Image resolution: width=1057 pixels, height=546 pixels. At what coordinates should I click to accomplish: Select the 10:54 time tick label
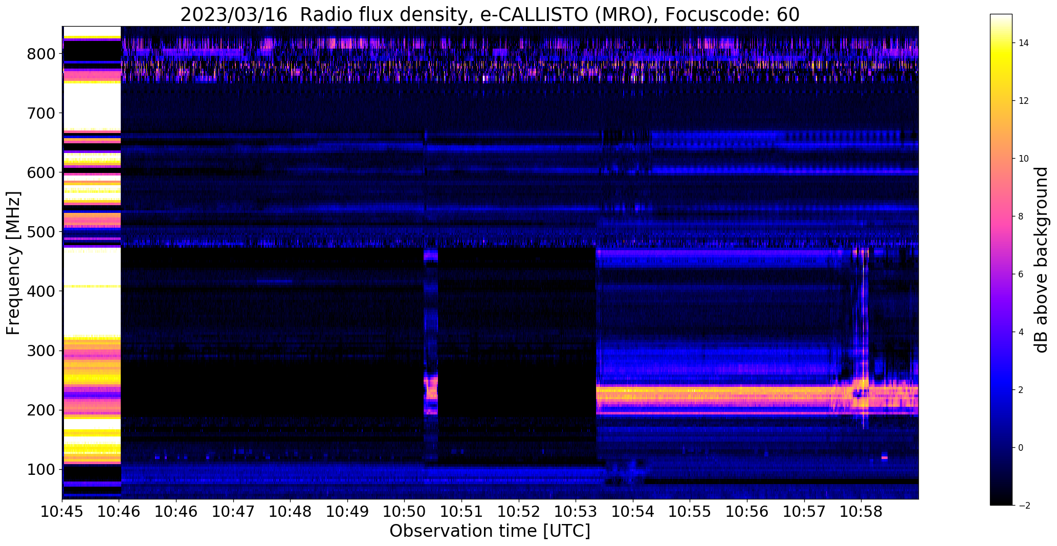point(633,512)
